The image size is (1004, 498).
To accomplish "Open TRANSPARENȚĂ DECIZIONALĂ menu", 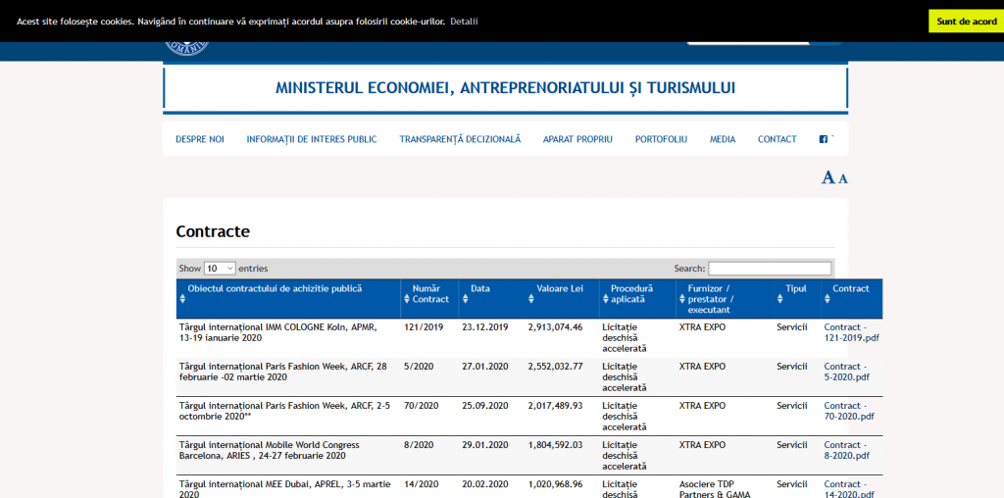I will coord(460,139).
